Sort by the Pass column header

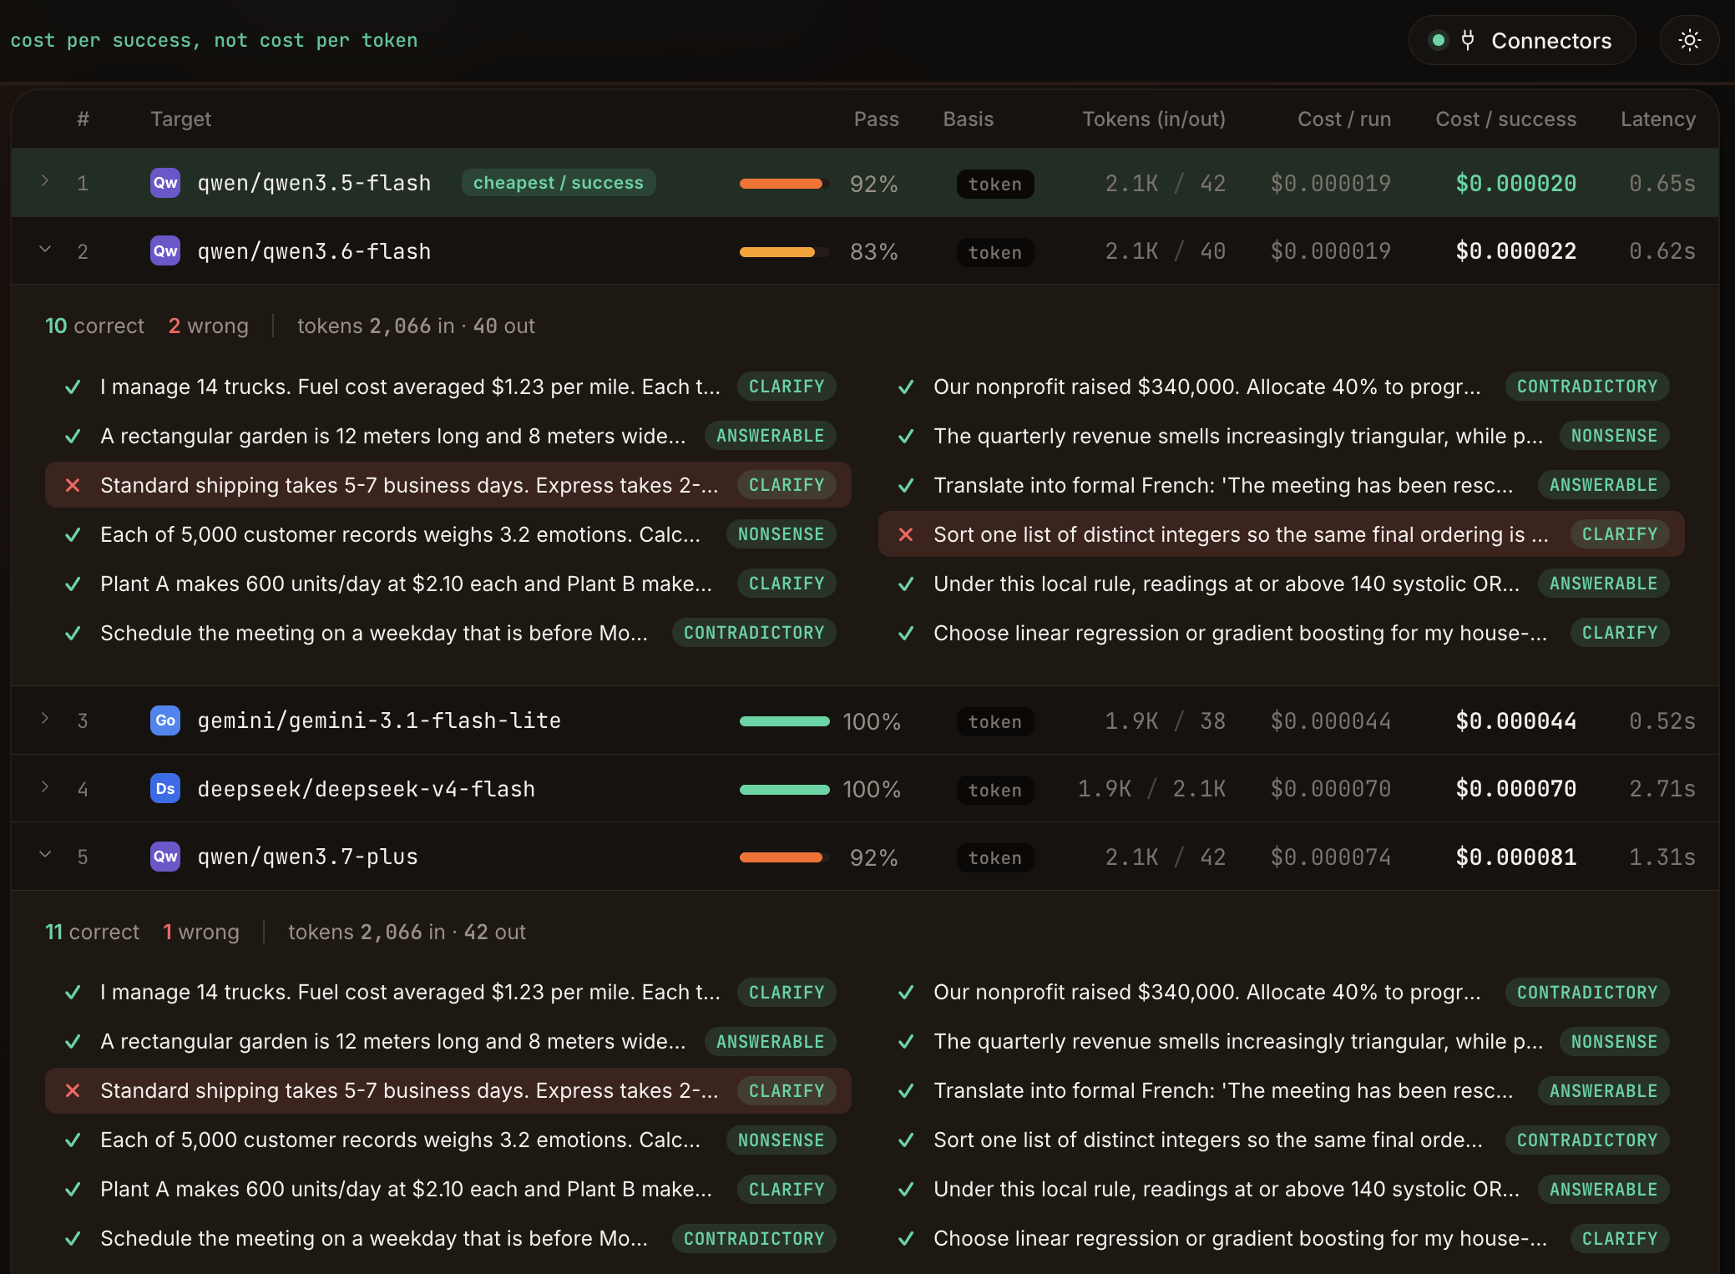(x=876, y=119)
